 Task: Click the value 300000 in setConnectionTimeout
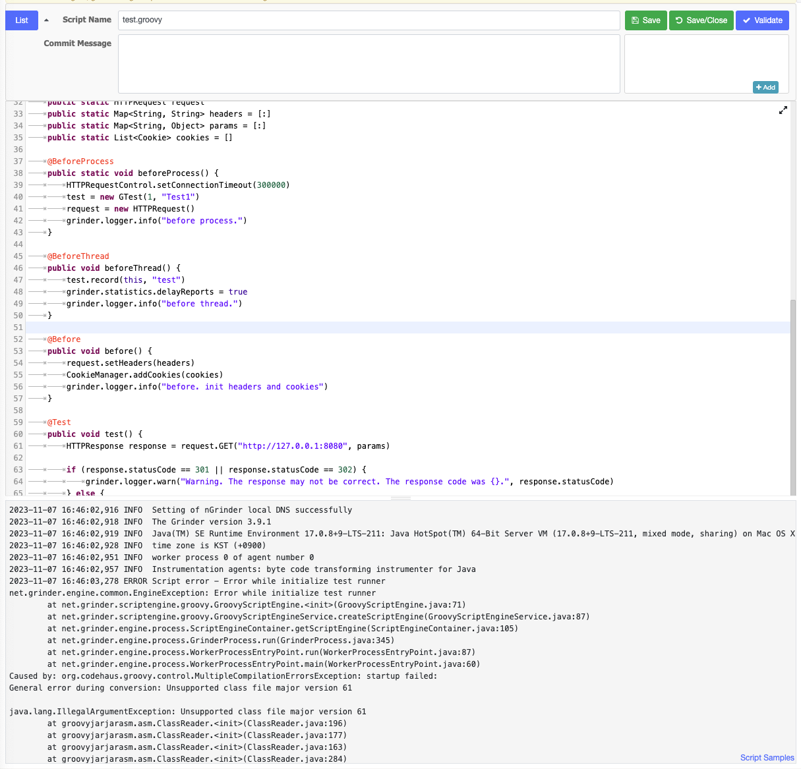pyautogui.click(x=271, y=185)
